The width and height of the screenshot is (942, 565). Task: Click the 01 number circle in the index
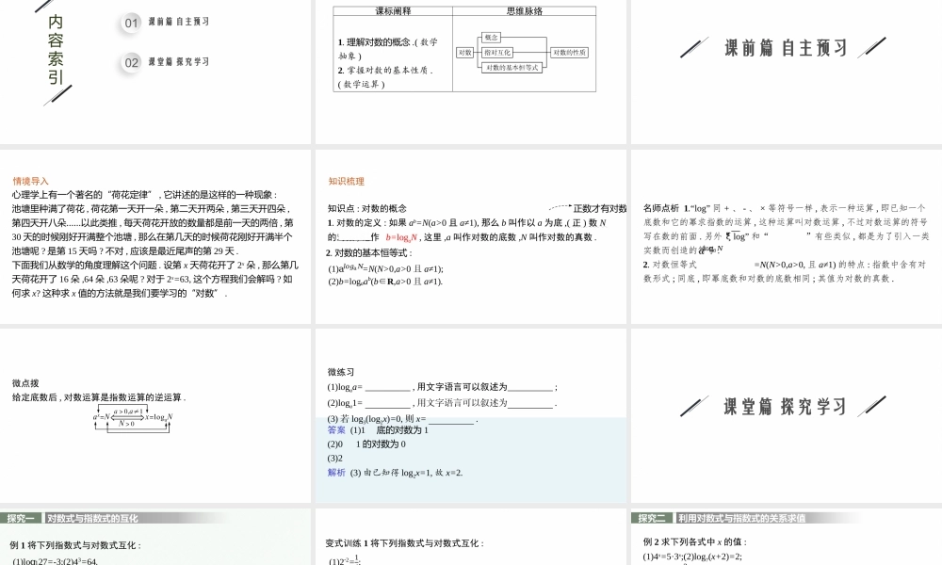tap(131, 23)
